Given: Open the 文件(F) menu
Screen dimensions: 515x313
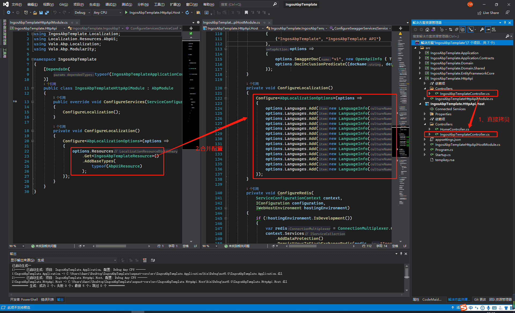Looking at the screenshot, I should pos(17,4).
